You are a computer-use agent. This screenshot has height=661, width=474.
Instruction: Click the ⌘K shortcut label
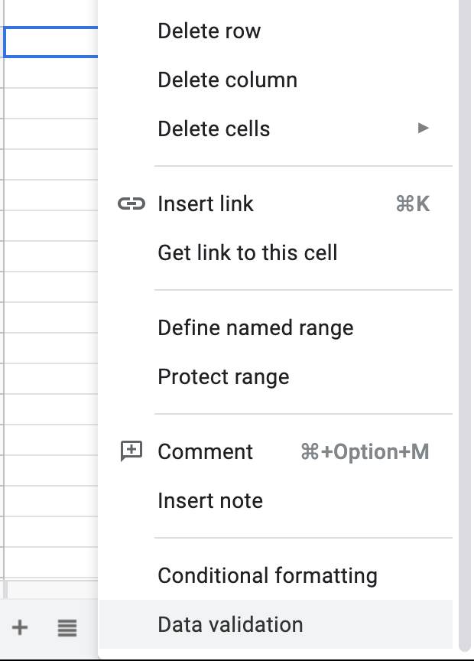[x=413, y=204]
